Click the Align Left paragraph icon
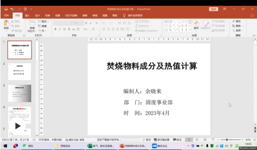 (104, 29)
